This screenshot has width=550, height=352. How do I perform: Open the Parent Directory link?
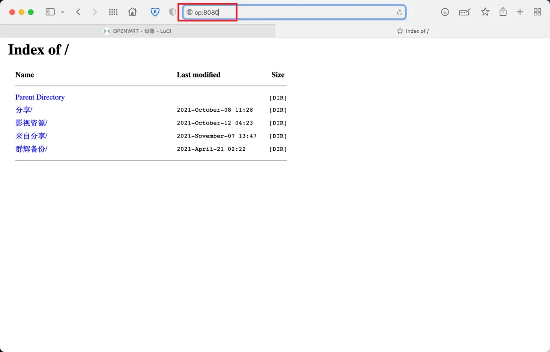coord(40,97)
